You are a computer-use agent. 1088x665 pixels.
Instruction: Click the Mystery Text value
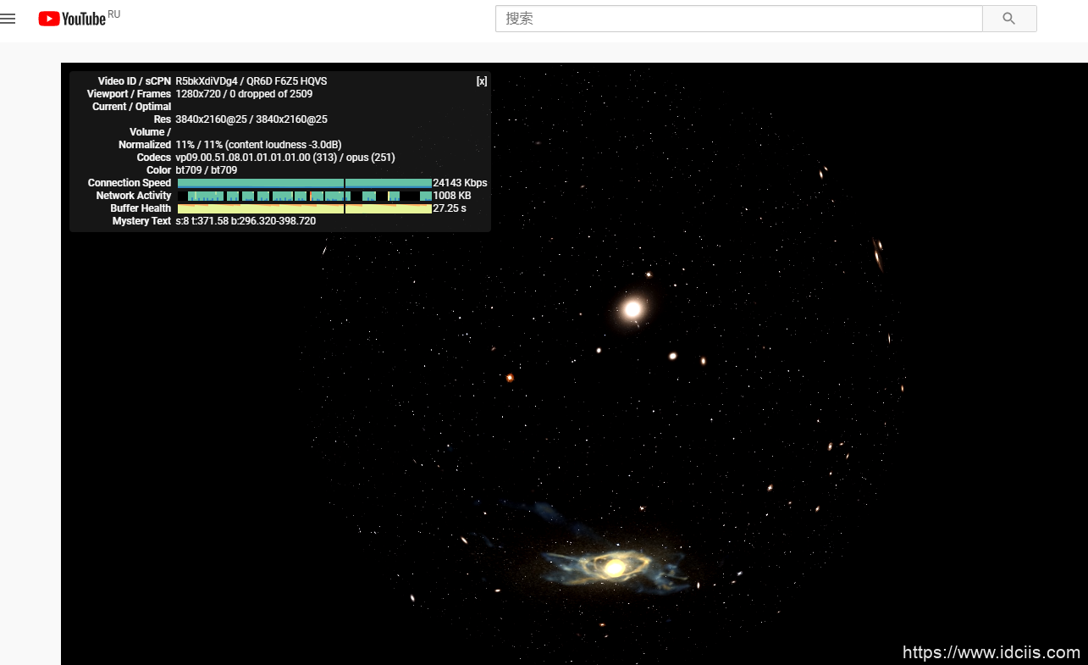(x=246, y=221)
